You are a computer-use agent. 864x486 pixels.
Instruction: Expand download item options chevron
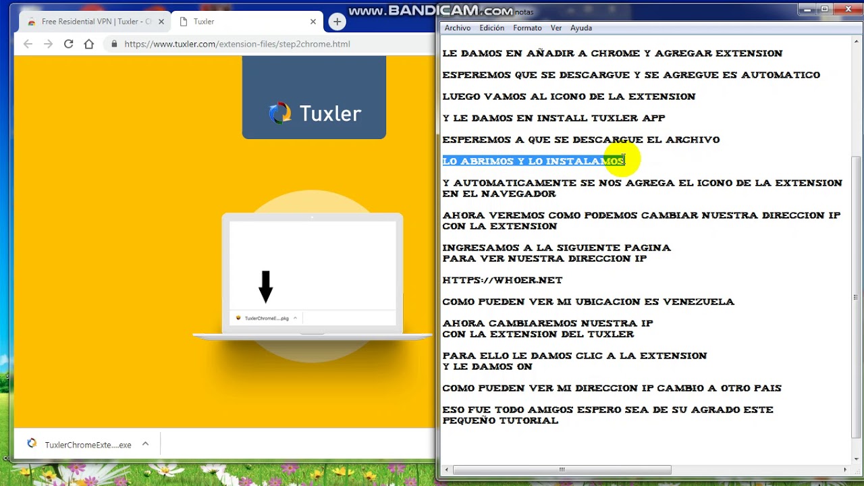145,444
